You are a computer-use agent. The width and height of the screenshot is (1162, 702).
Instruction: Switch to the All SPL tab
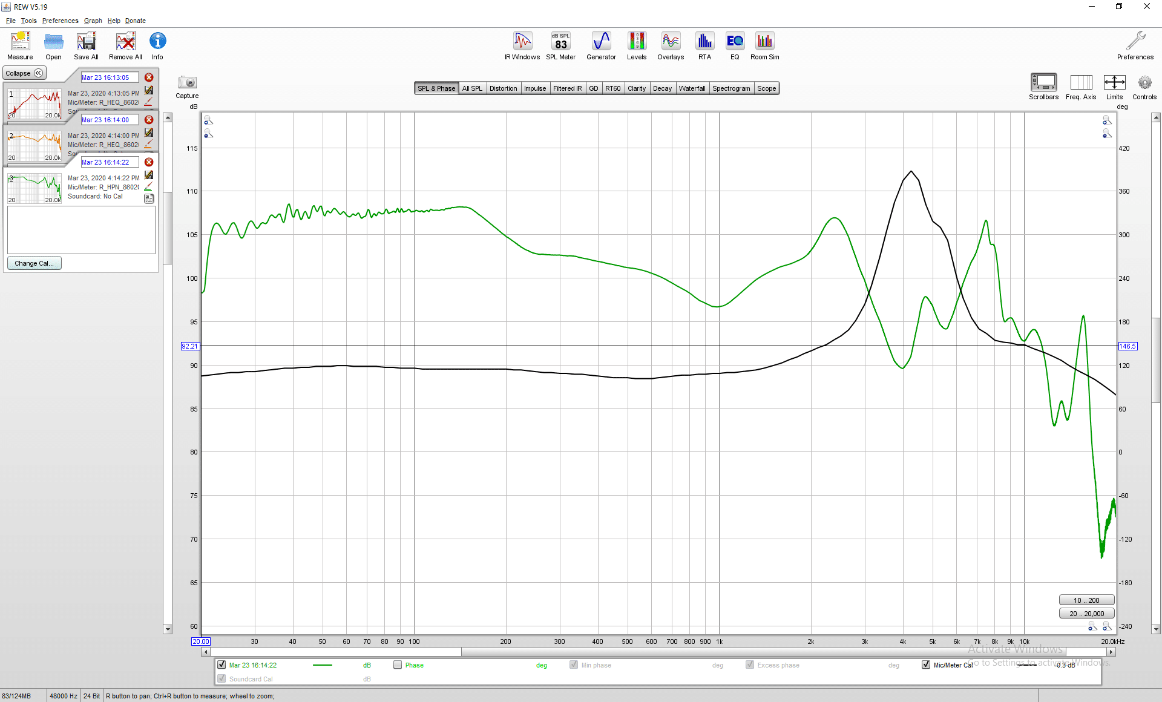472,88
